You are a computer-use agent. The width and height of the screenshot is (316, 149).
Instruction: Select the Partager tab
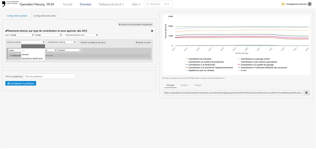tap(170, 85)
